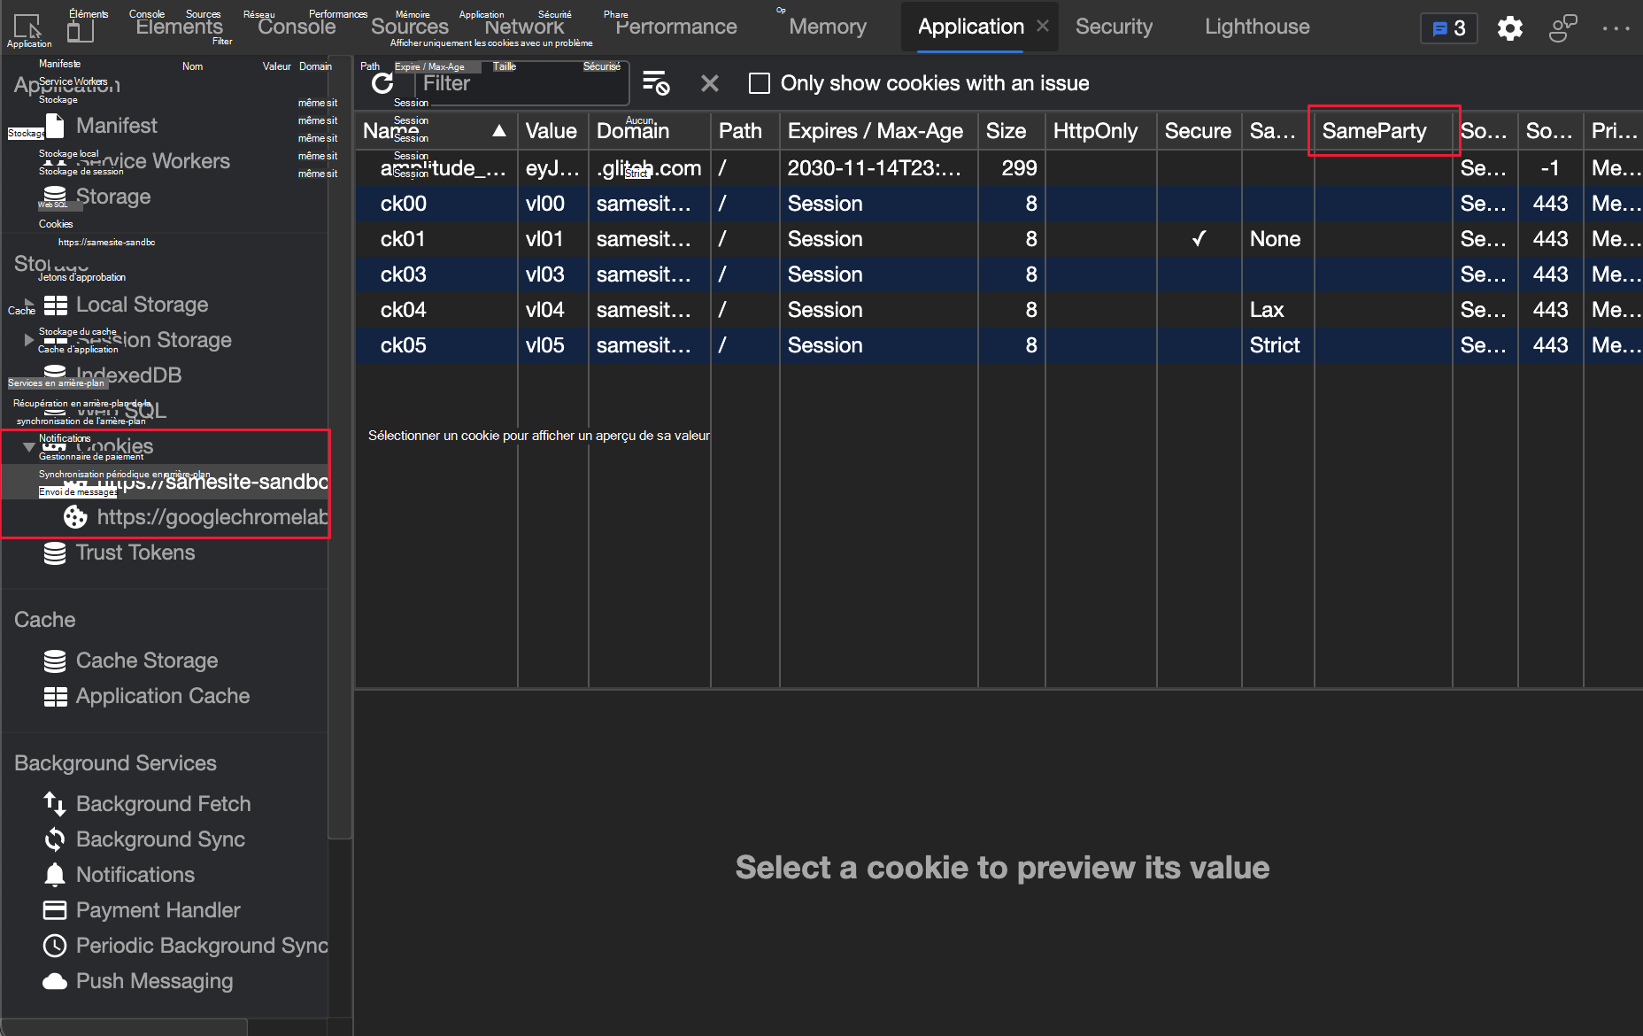Clear all cookies with the toolbar icon
1643x1036 pixels.
point(656,83)
